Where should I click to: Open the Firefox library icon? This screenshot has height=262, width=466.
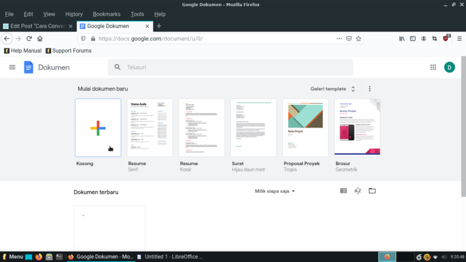coord(402,39)
